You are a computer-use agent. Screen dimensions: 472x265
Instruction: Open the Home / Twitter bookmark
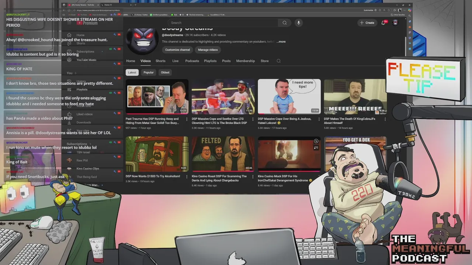140,15
